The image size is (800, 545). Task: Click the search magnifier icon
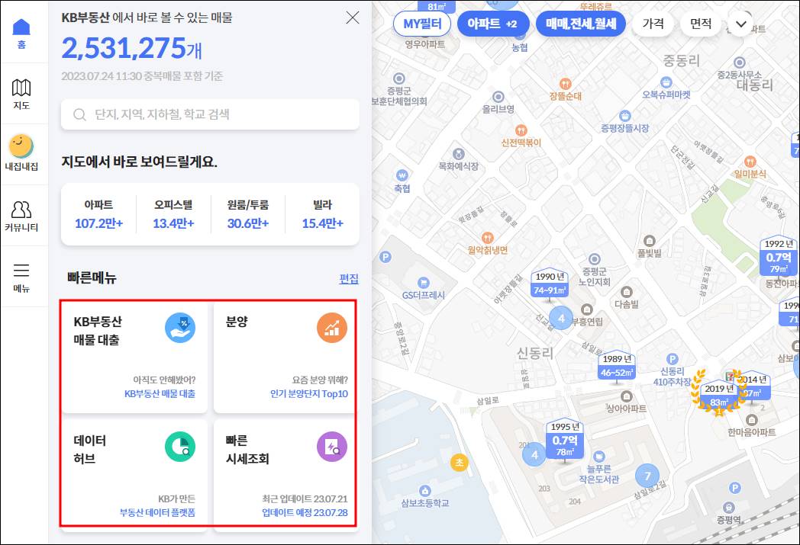[79, 114]
